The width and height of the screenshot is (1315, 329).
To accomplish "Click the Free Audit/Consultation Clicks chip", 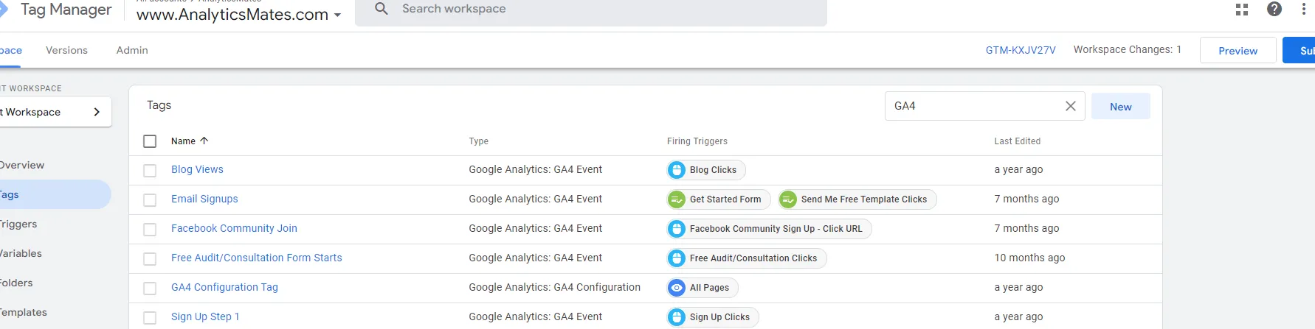I will click(747, 258).
